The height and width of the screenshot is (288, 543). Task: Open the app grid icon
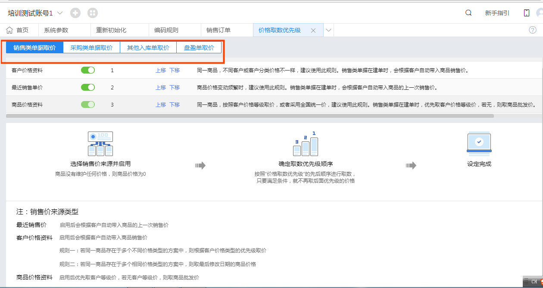[93, 13]
